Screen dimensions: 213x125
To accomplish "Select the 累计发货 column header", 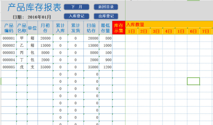I will pos(76,28).
